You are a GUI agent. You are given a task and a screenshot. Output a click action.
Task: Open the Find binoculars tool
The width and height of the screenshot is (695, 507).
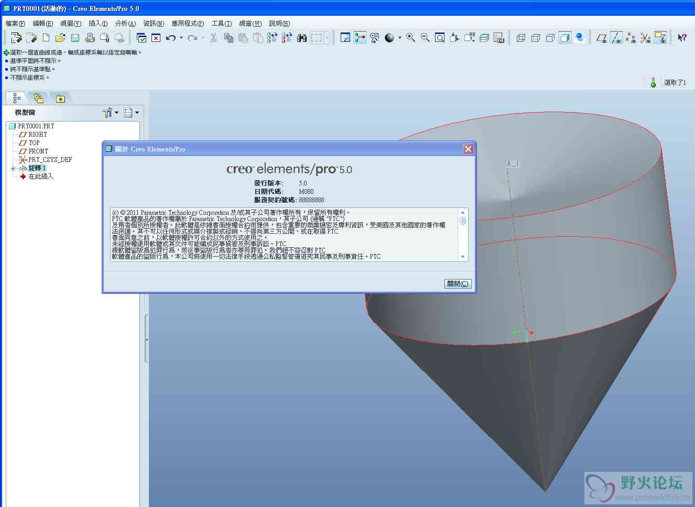[x=301, y=38]
